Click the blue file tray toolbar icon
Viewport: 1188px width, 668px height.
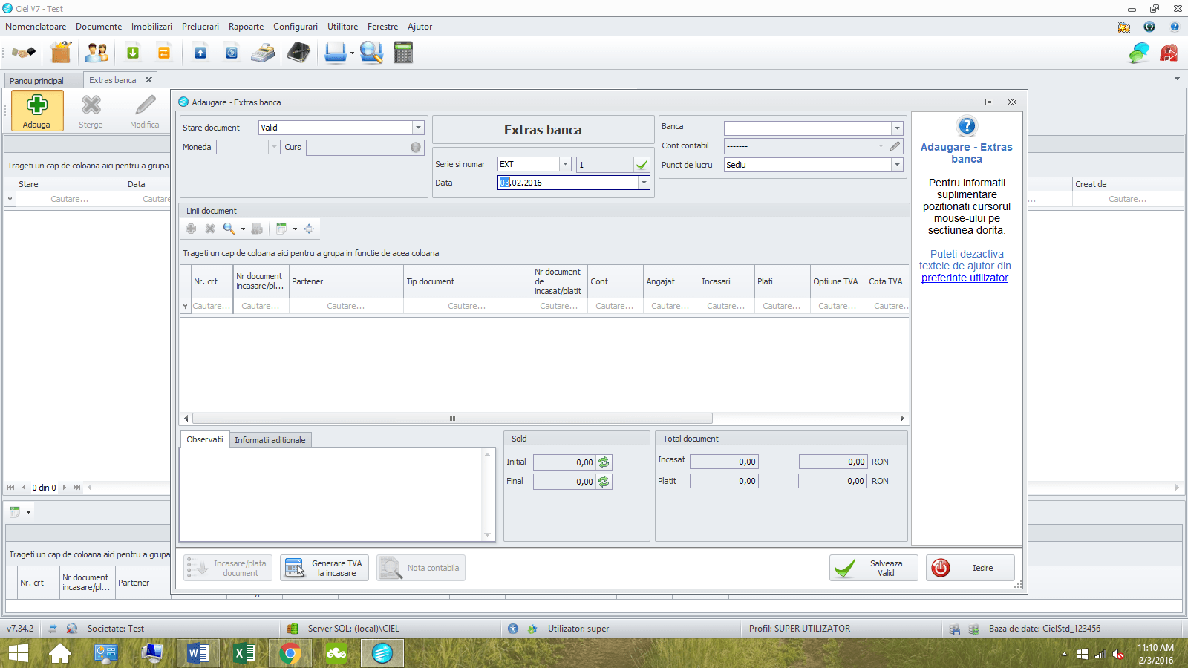336,53
